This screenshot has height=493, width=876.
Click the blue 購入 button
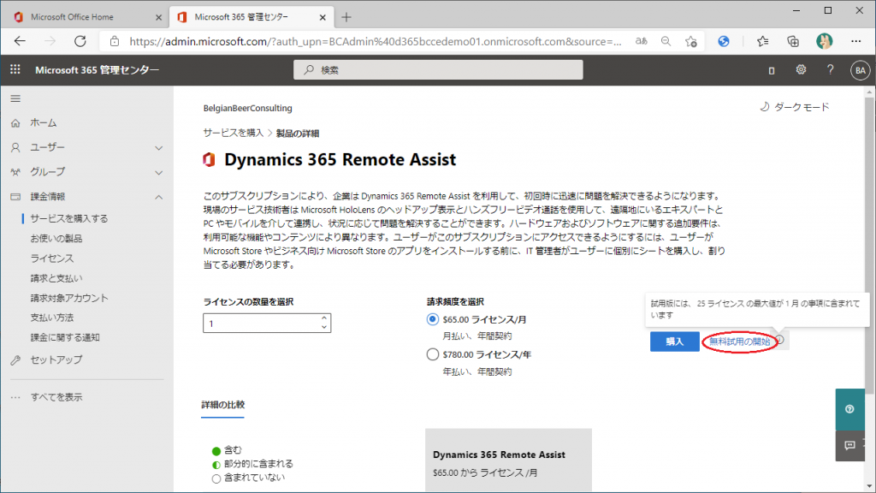tap(674, 342)
